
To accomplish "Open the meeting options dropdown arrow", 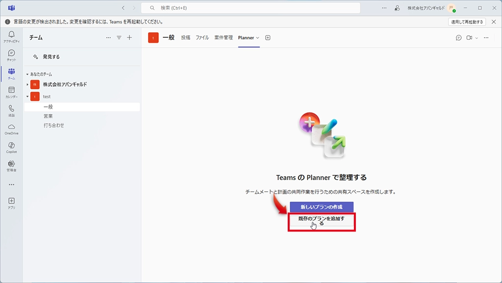I will pos(477,38).
